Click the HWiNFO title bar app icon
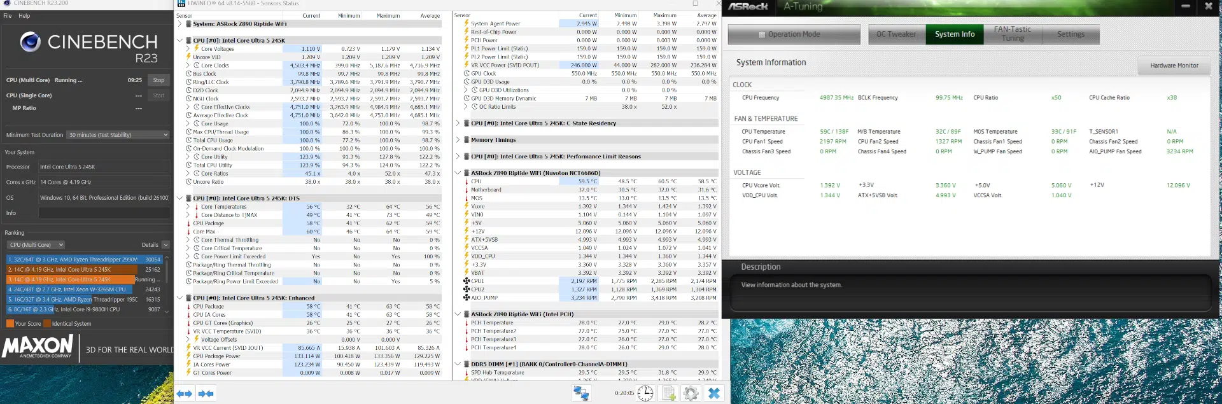The image size is (1222, 404). (181, 3)
